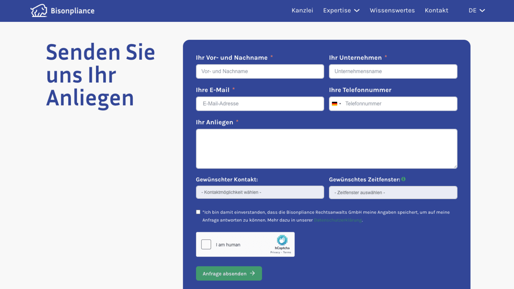Open the Datenschutzerklärung link
Image resolution: width=514 pixels, height=289 pixels.
[x=338, y=220]
